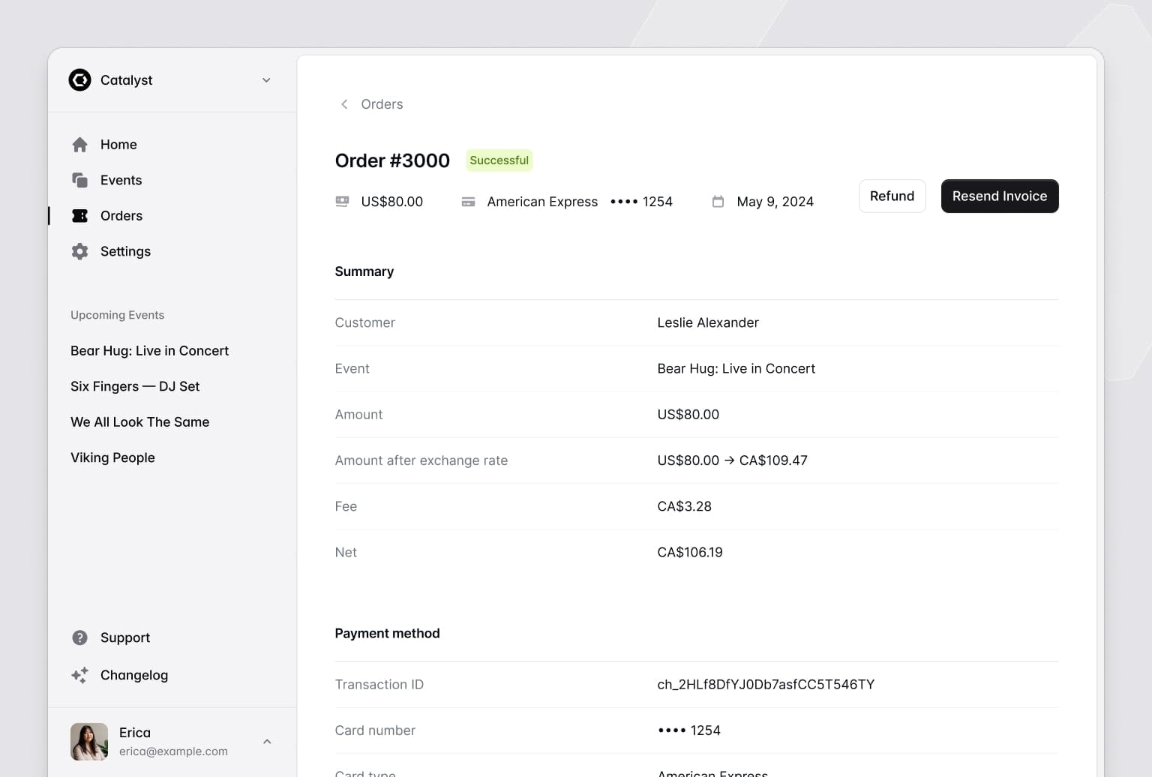This screenshot has height=777, width=1152.
Task: Click the Resend Invoice button
Action: (999, 196)
